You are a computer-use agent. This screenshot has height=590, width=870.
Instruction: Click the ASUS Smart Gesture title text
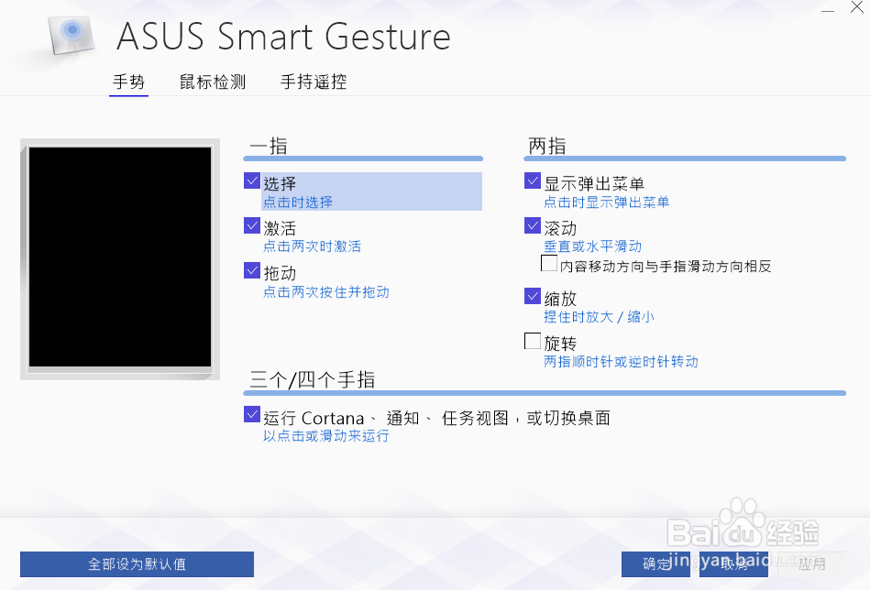(283, 37)
